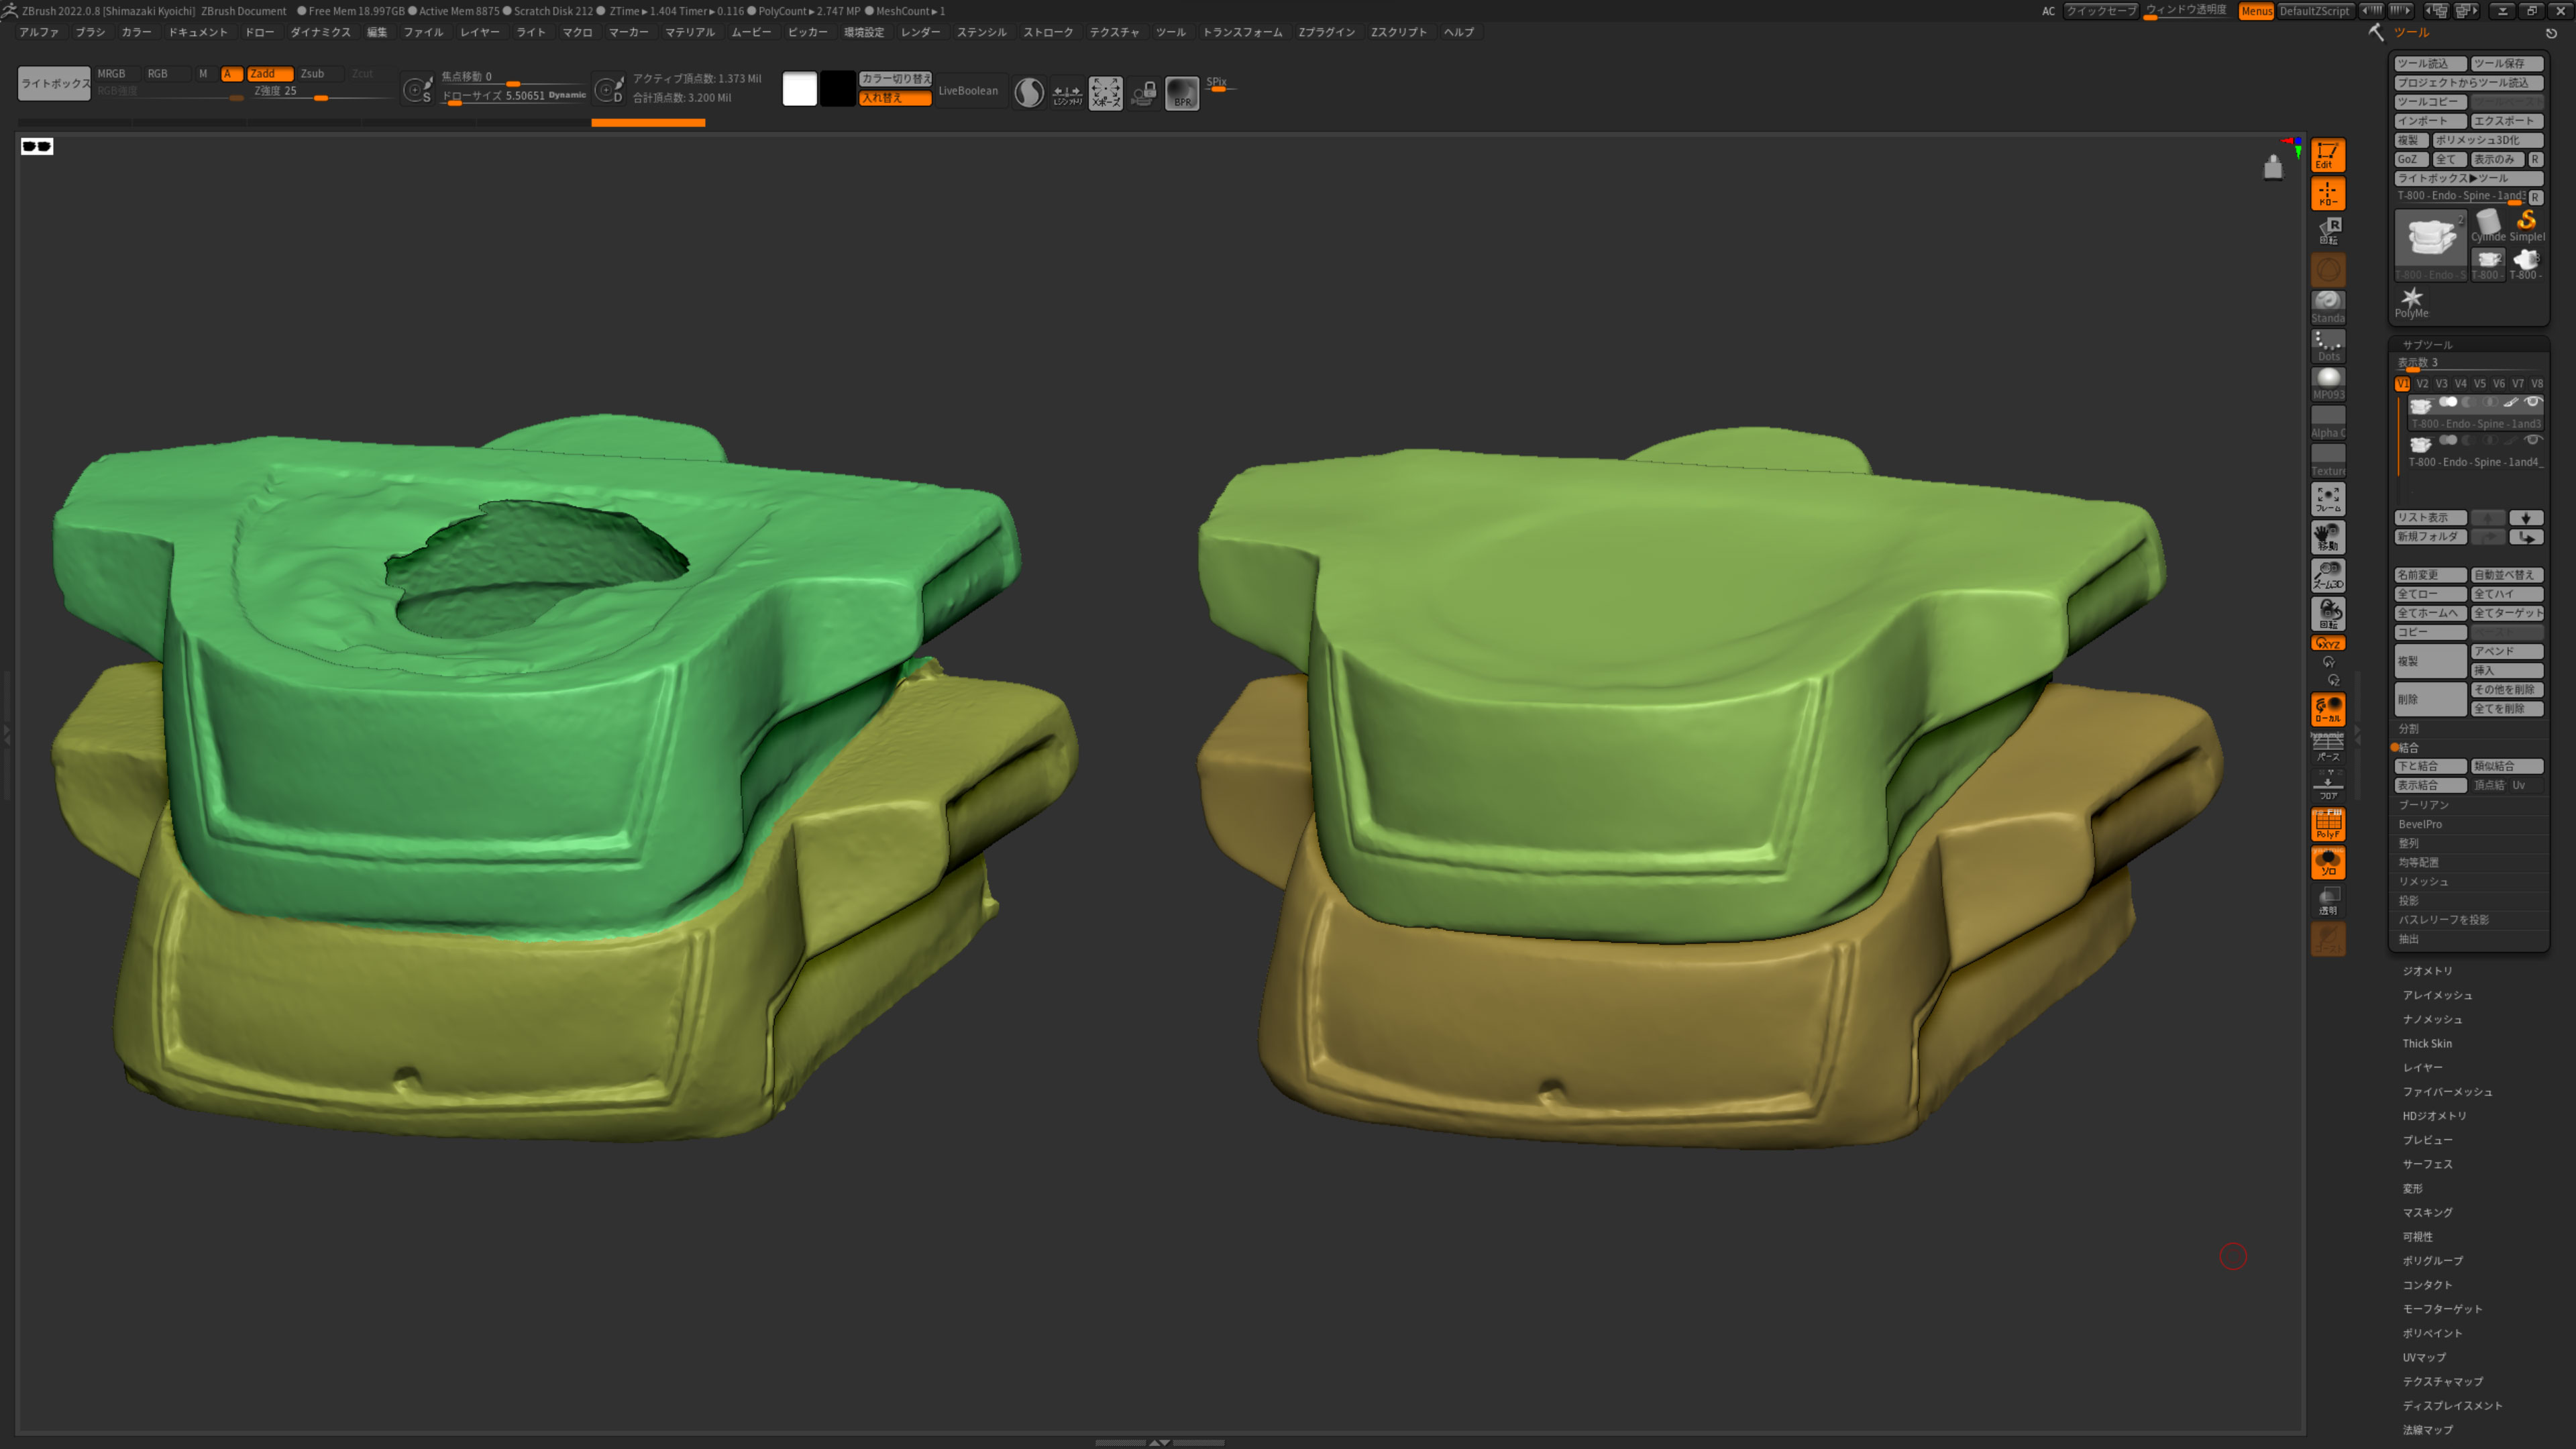2576x1449 pixels.
Task: Toggle eye visibility for T-800-Endo-Spine-1and4 subtool
Action: pos(2532,440)
